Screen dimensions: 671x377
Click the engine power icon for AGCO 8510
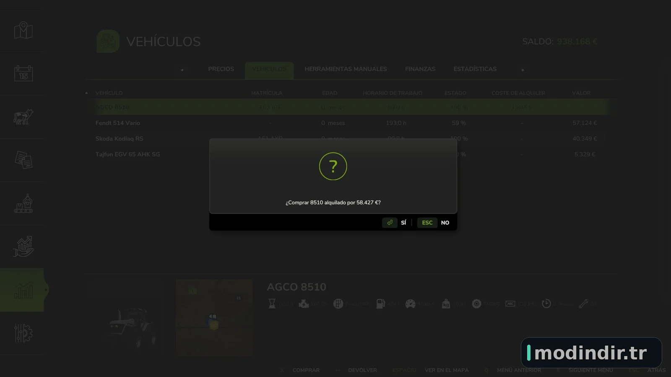[x=304, y=304]
